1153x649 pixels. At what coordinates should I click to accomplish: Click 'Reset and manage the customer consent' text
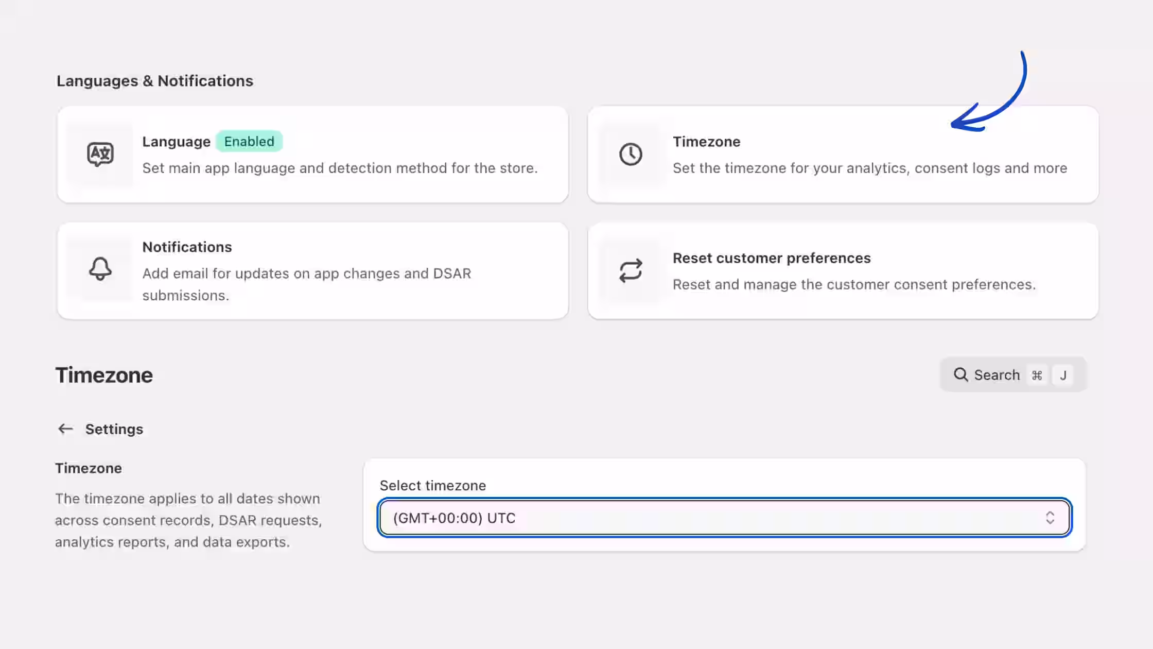pyautogui.click(x=854, y=284)
